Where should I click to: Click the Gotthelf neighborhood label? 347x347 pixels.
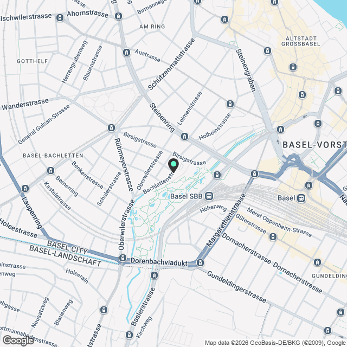point(33,61)
